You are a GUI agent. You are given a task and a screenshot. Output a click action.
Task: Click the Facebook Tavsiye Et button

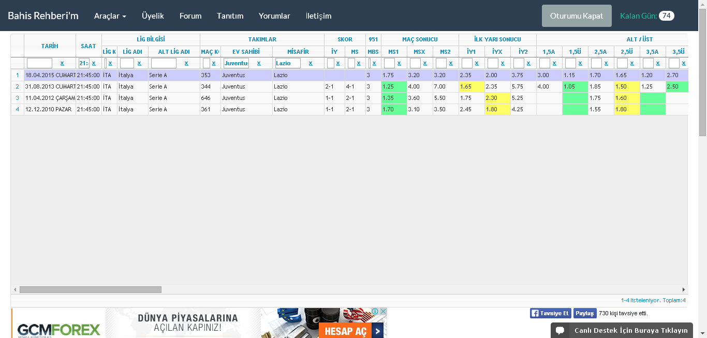click(550, 313)
